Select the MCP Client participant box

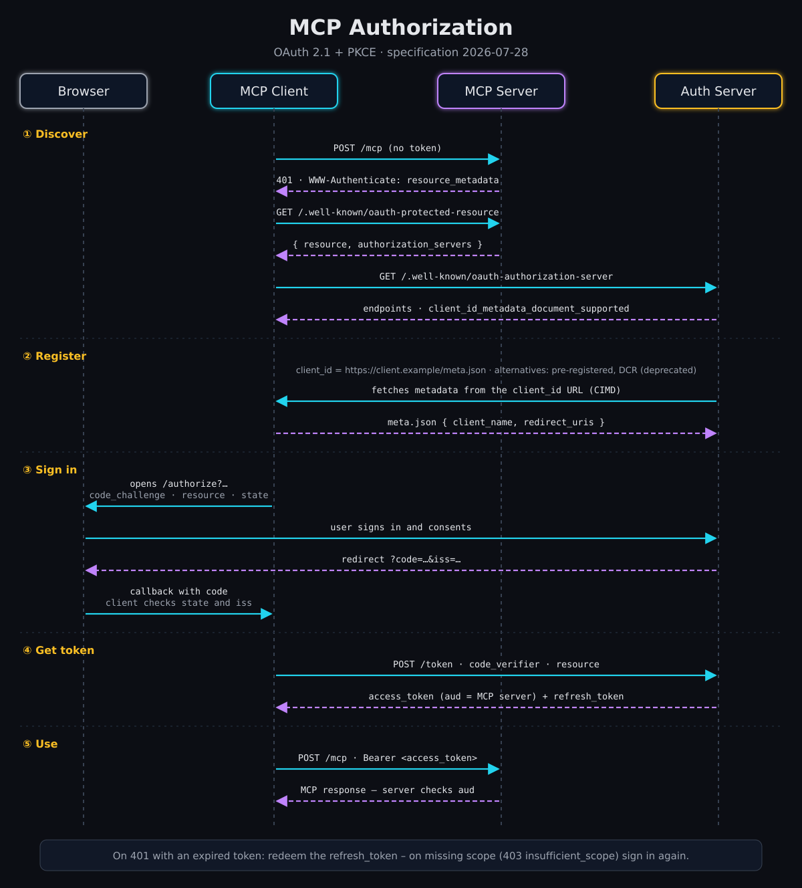click(274, 91)
